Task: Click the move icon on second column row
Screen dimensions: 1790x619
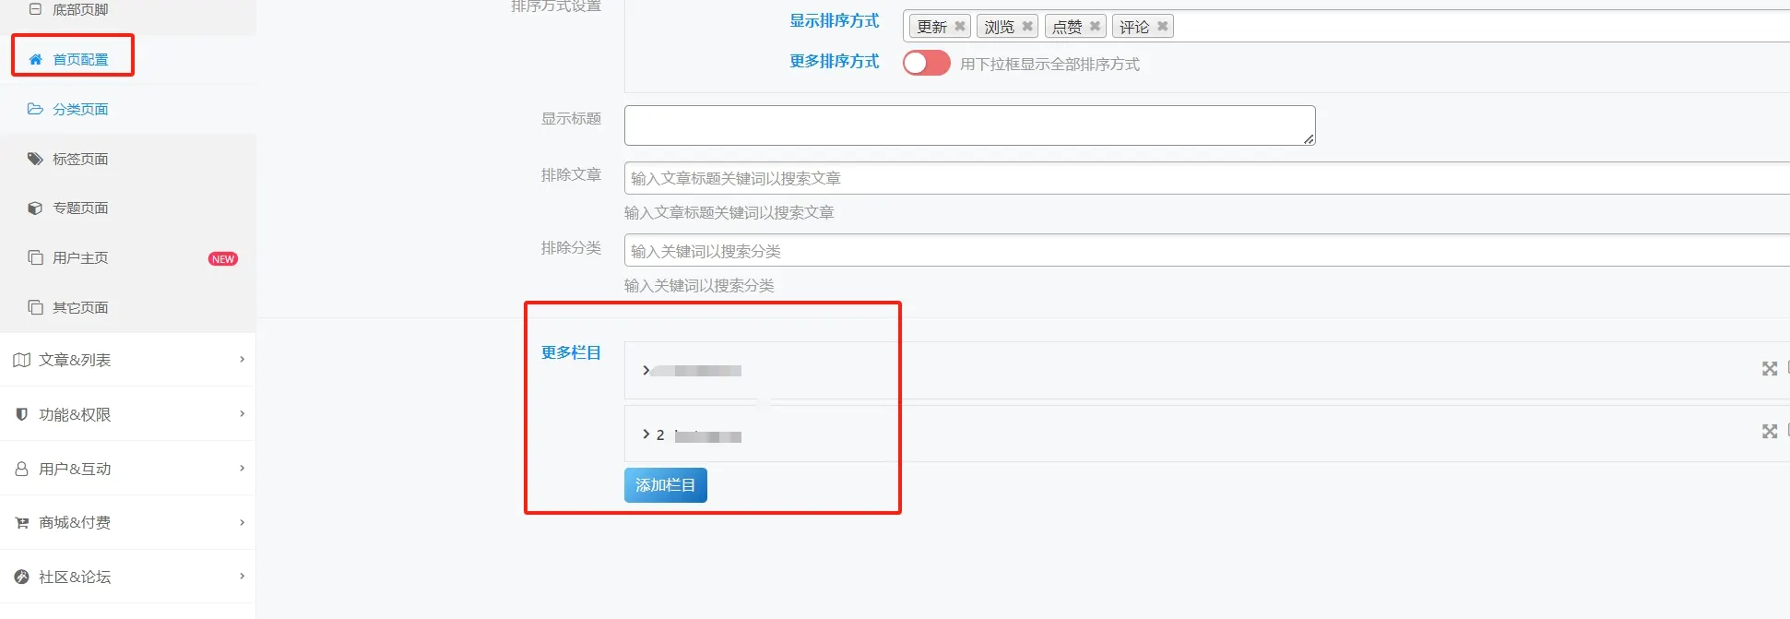Action: click(x=1770, y=432)
